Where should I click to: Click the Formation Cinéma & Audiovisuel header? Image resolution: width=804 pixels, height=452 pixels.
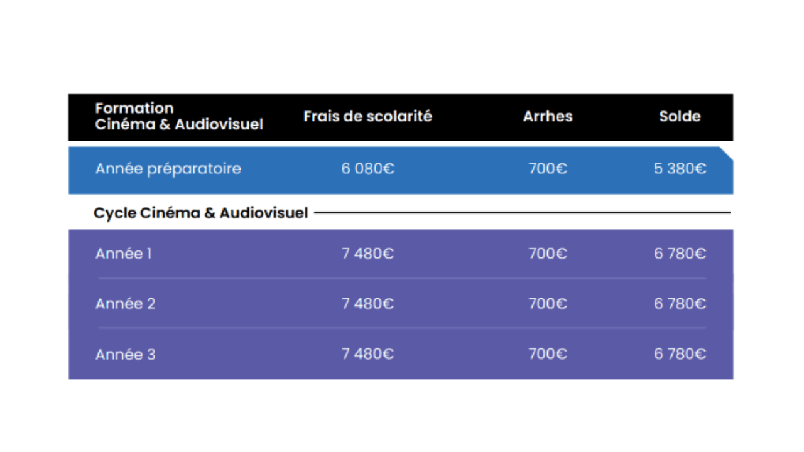pos(179,117)
